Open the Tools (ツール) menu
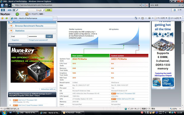The width and height of the screenshot is (184, 115). coord(175,18)
